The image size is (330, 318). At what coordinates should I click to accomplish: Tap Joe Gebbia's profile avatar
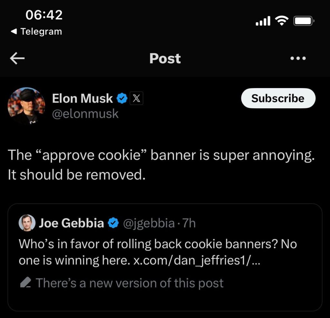(27, 223)
